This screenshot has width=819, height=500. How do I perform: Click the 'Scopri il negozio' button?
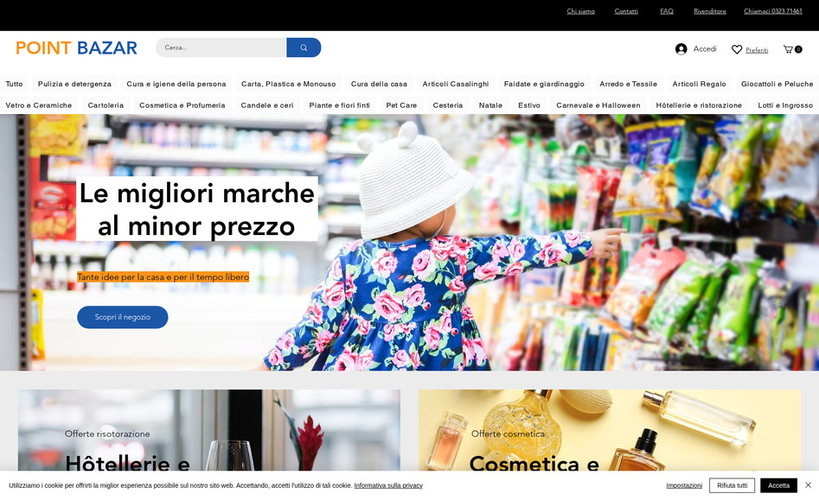[122, 317]
